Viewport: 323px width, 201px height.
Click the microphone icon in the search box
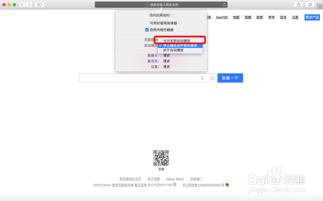[203, 78]
